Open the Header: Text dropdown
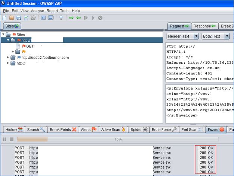The width and height of the screenshot is (234, 176). [x=182, y=36]
